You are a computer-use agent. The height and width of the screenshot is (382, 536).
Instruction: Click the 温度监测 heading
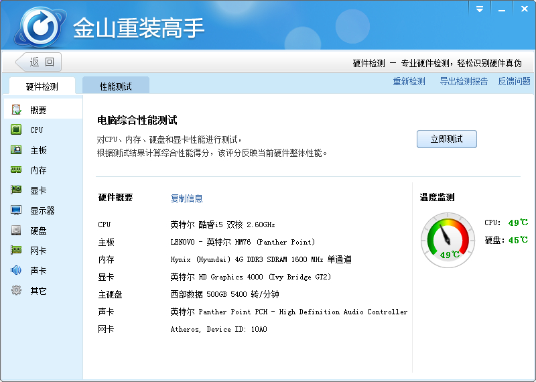(x=438, y=197)
